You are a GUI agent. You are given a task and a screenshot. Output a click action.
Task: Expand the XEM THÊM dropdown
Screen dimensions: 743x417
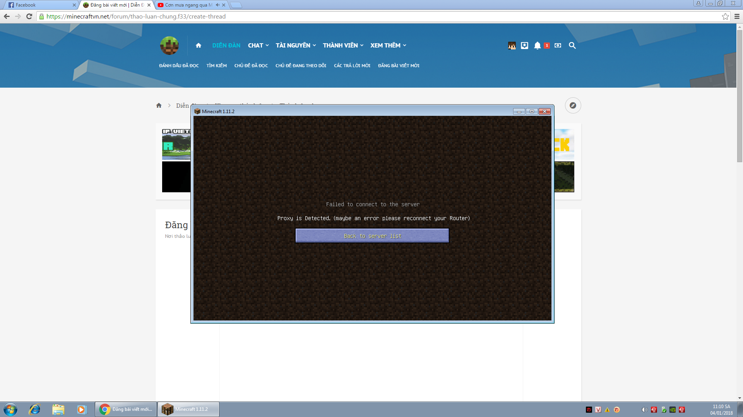coord(388,46)
